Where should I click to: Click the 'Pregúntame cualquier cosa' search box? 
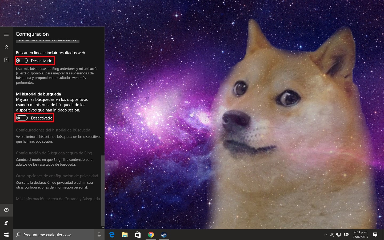pyautogui.click(x=53, y=235)
